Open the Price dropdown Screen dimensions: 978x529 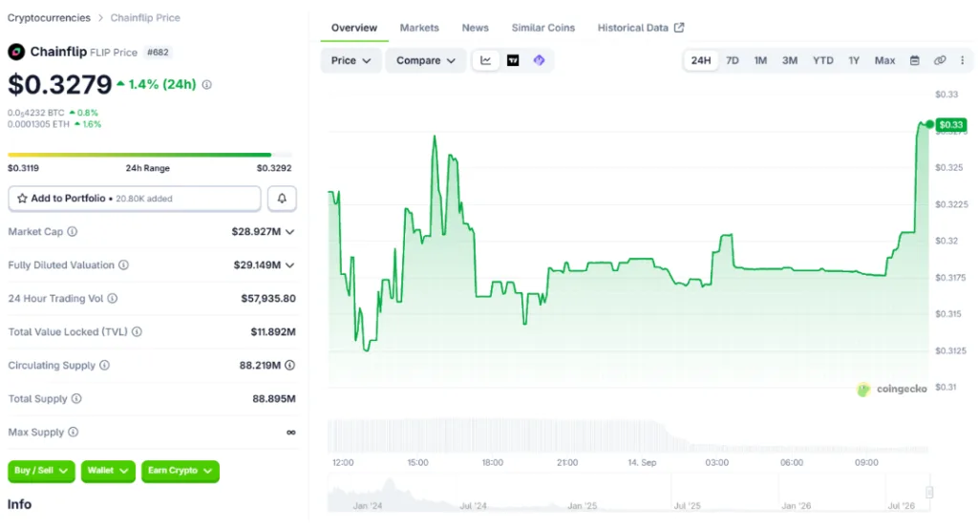[351, 60]
